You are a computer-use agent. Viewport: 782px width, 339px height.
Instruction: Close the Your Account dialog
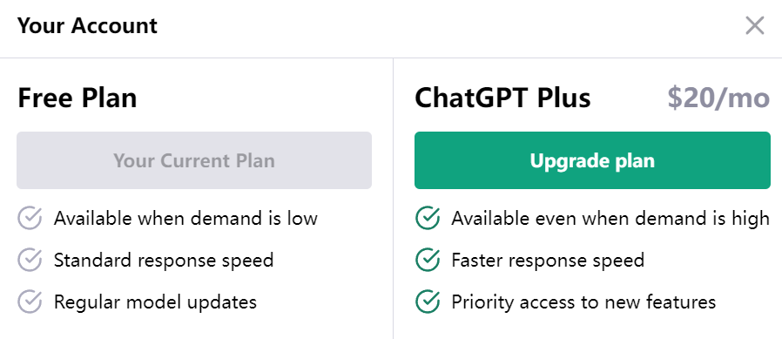(x=755, y=25)
